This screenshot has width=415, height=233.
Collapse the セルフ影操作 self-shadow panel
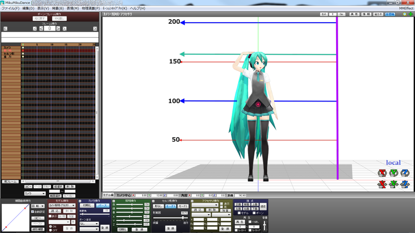click(153, 201)
